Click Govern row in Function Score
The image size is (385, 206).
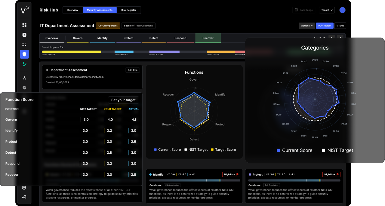point(72,120)
